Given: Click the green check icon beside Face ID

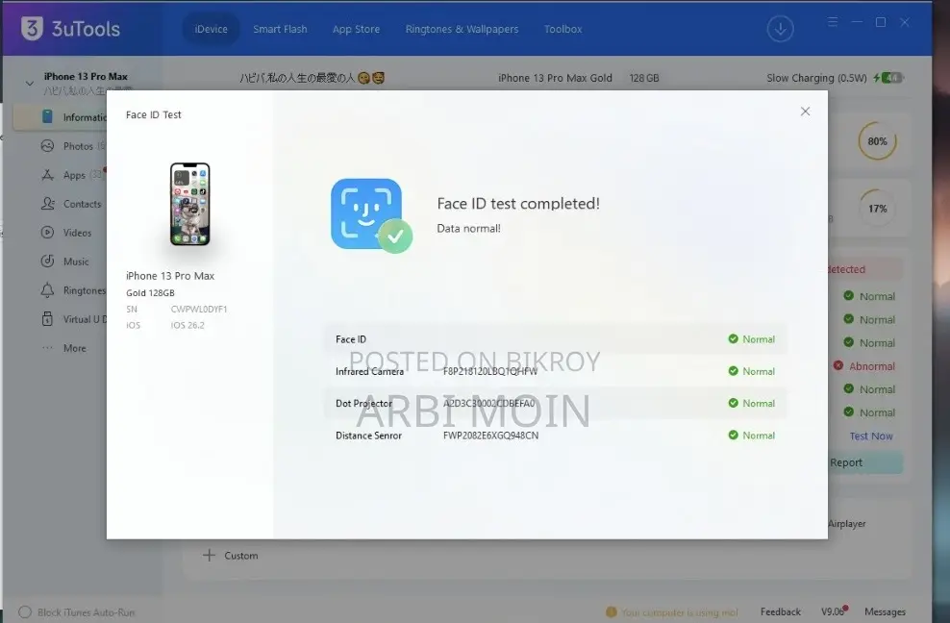Looking at the screenshot, I should click(733, 338).
